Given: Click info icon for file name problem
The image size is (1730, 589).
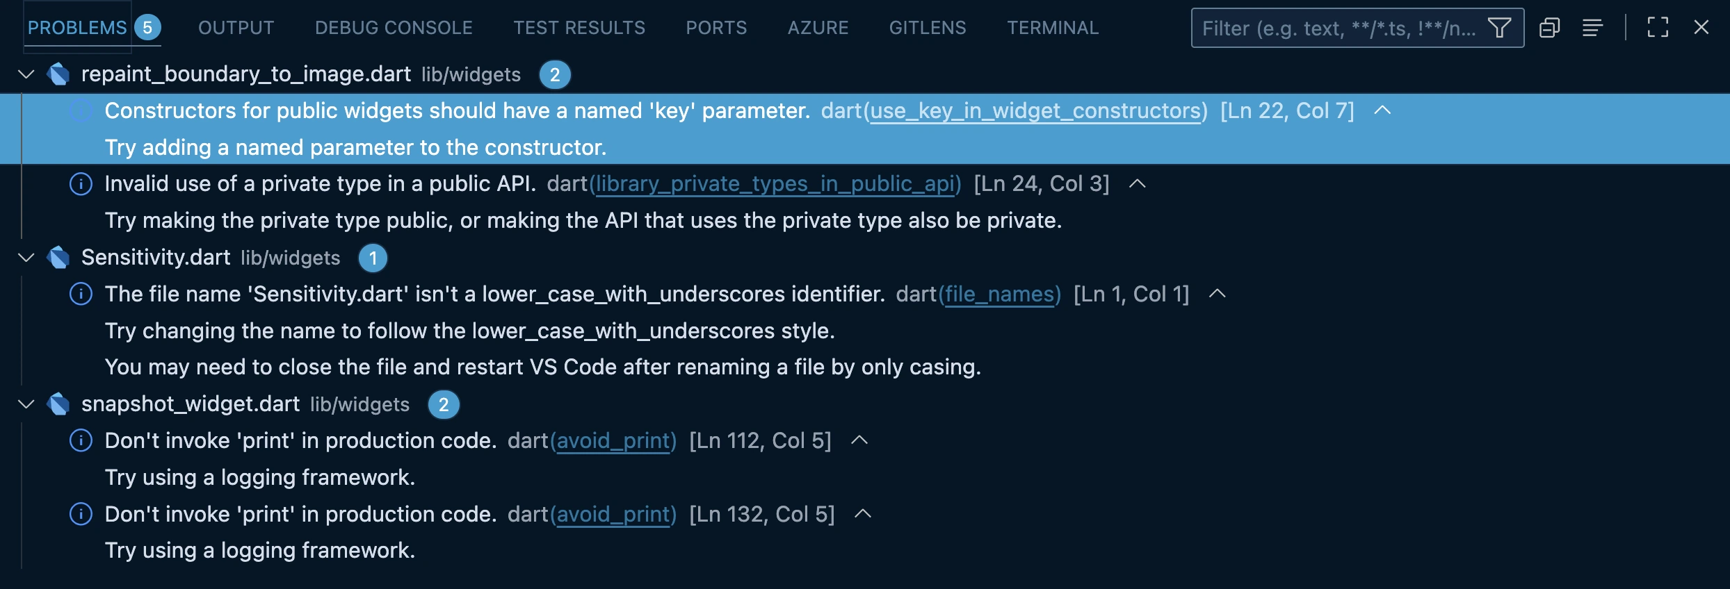Looking at the screenshot, I should tap(81, 294).
